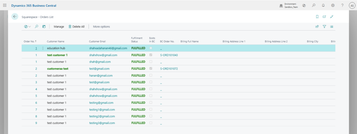This screenshot has width=357, height=134.
Task: Open settings gear
Action: click(333, 6)
